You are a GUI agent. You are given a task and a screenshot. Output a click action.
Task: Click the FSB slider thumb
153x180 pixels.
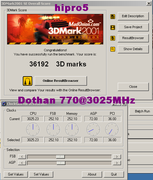(60, 157)
